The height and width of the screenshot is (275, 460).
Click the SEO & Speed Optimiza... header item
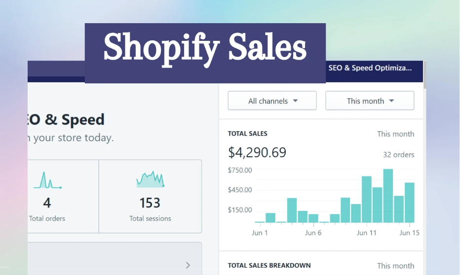click(370, 68)
